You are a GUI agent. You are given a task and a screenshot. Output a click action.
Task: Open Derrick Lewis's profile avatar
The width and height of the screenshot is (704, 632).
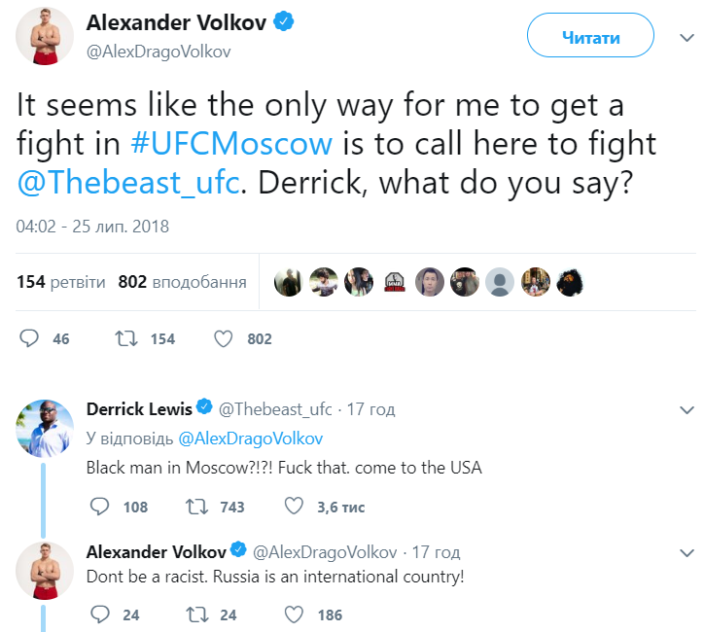45,429
